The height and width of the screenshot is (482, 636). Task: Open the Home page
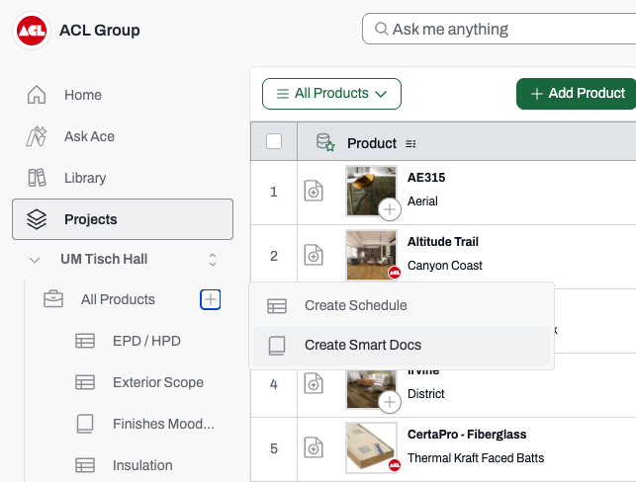[83, 95]
